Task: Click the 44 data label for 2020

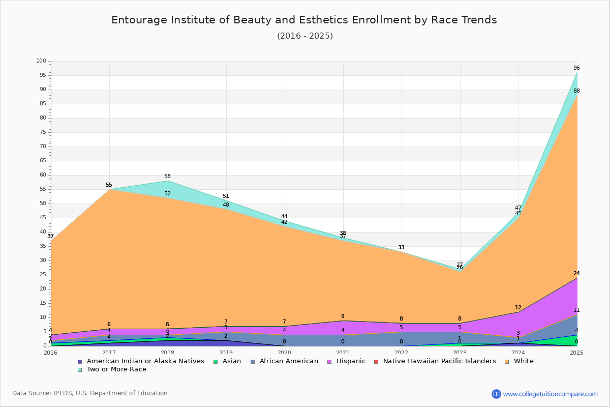Action: pyautogui.click(x=284, y=217)
